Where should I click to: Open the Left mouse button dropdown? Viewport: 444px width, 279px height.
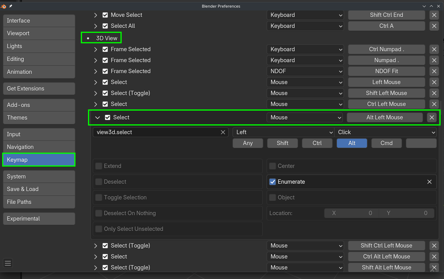coord(283,132)
